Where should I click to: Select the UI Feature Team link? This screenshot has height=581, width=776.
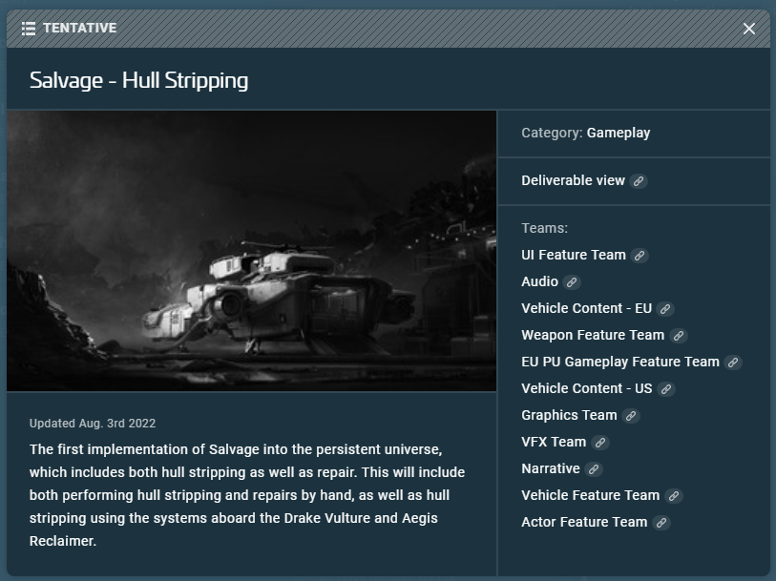point(574,255)
